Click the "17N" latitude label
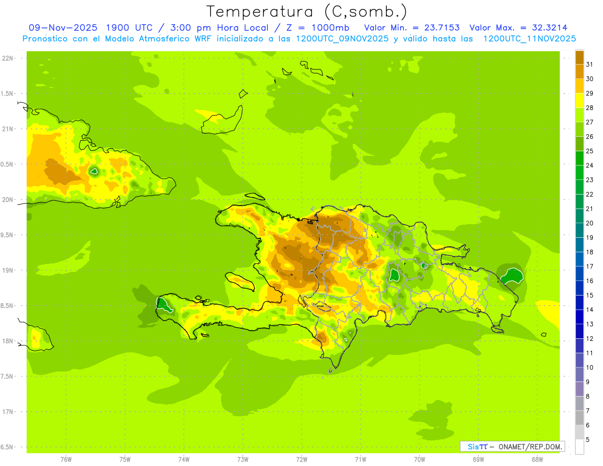The height and width of the screenshot is (466, 603). [x=8, y=412]
